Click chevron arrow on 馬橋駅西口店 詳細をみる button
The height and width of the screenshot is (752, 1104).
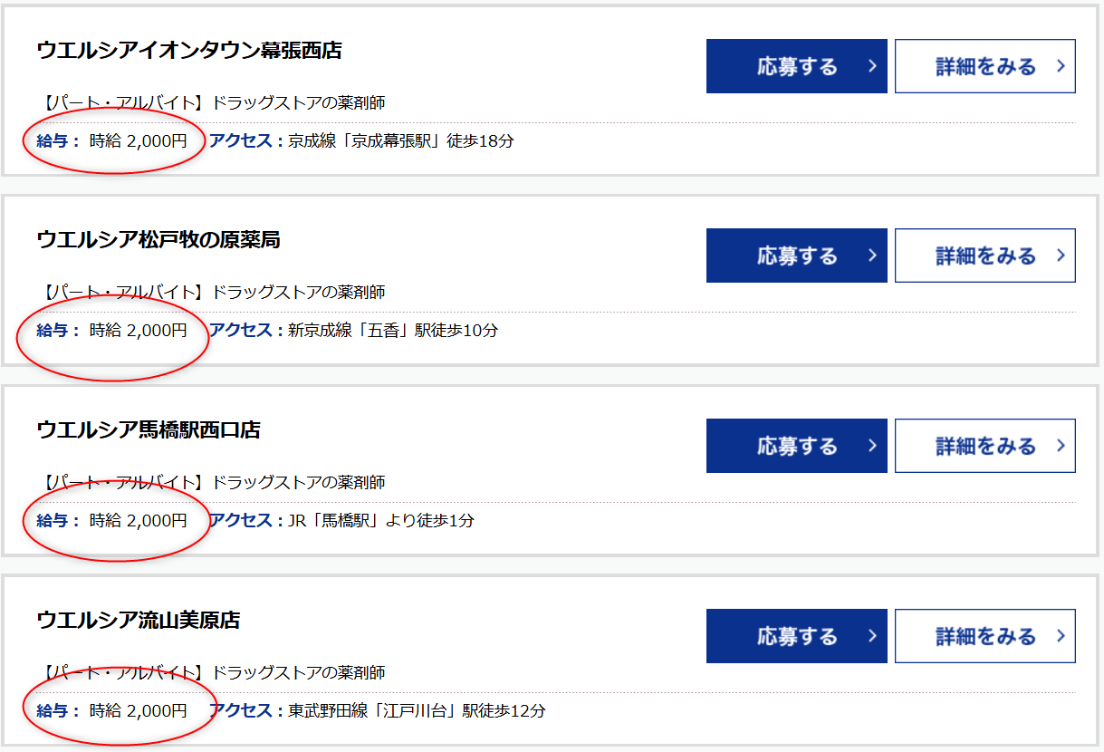pyautogui.click(x=1061, y=446)
